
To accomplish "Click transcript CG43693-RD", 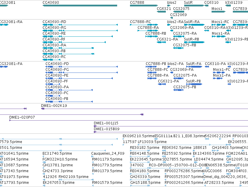I will coord(54,22).
